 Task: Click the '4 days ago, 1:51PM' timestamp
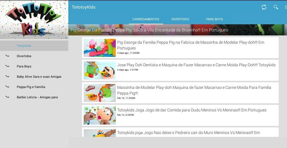tap(127, 70)
